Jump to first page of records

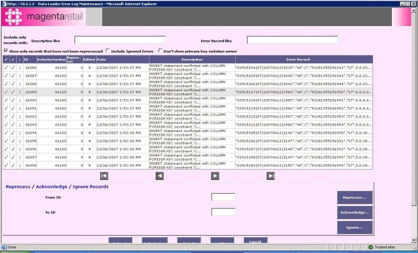pos(104,176)
